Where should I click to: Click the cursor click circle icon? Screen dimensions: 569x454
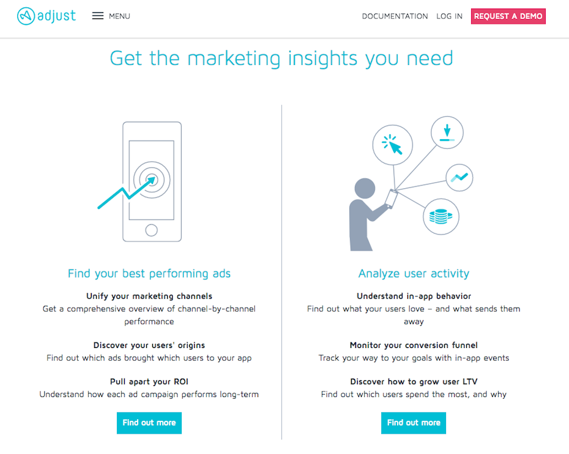point(393,145)
